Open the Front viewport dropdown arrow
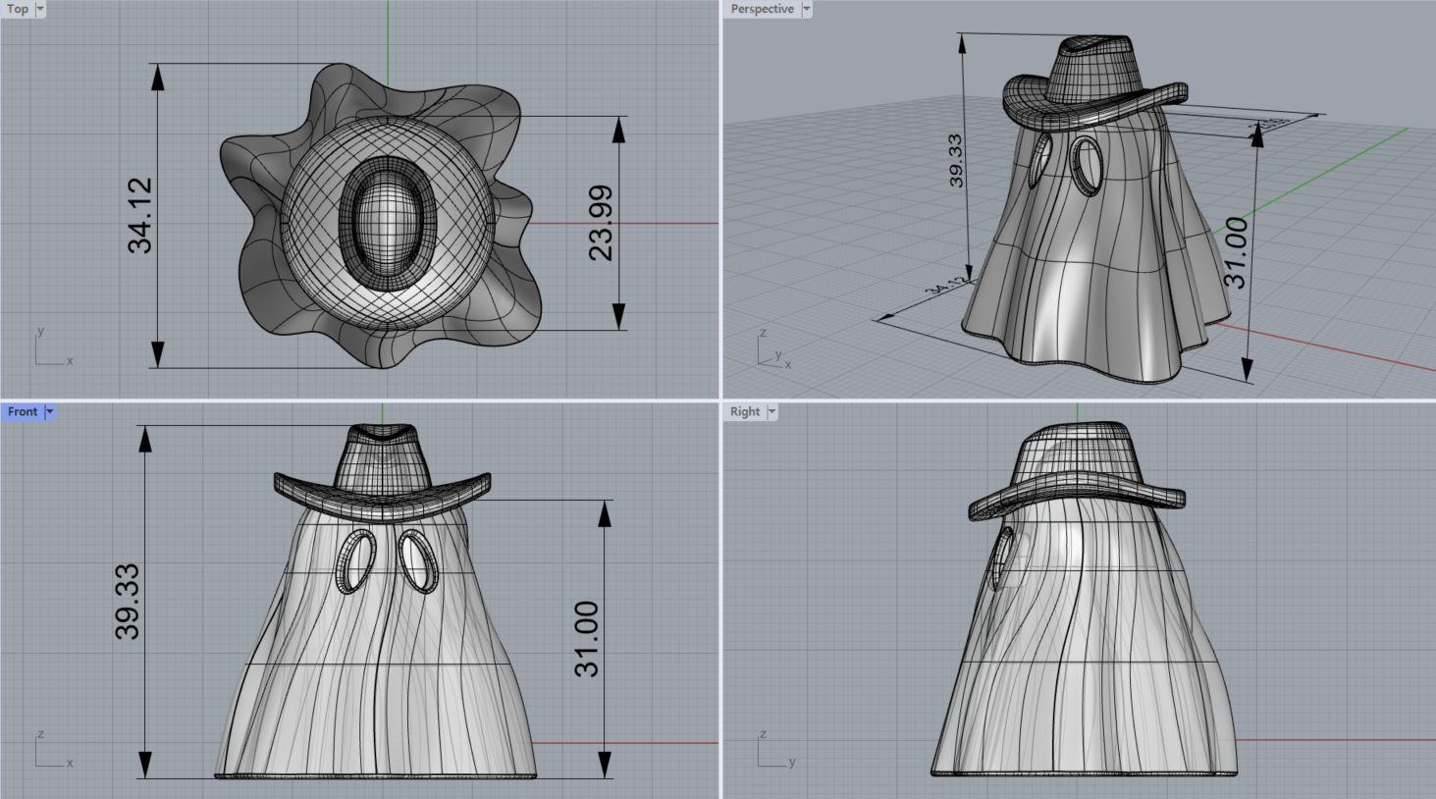The width and height of the screenshot is (1436, 799). tap(50, 412)
